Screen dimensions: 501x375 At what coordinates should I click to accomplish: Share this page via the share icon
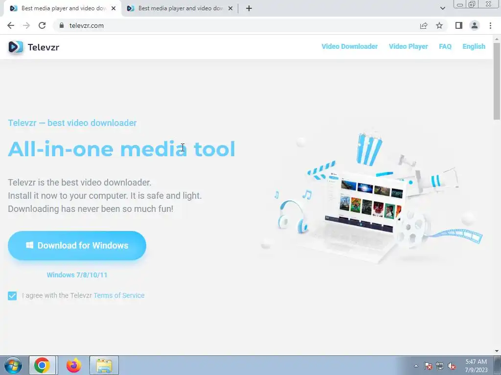[x=424, y=25]
